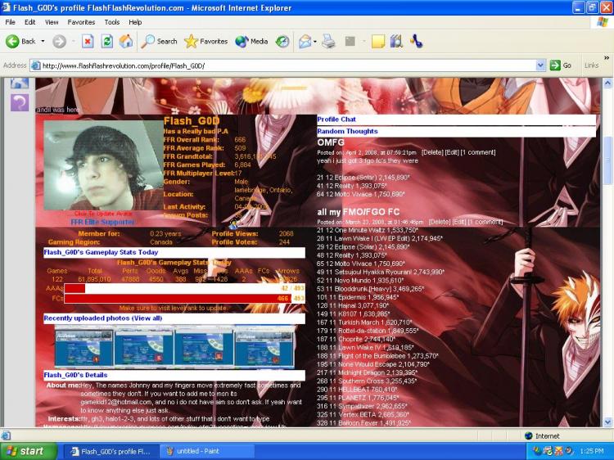The height and width of the screenshot is (460, 614).
Task: Click the Windows Start button
Action: (x=29, y=451)
